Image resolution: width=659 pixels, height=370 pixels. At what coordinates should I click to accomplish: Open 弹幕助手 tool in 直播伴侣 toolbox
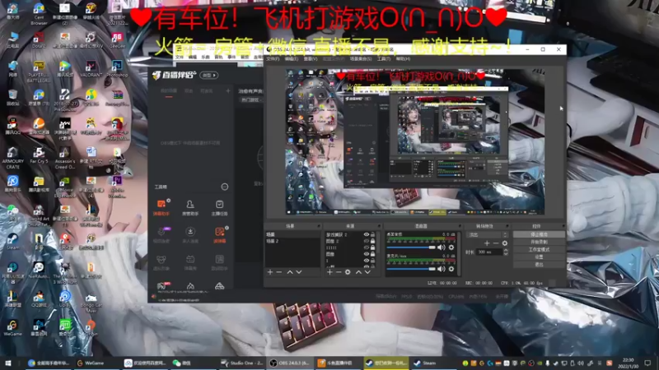(161, 208)
